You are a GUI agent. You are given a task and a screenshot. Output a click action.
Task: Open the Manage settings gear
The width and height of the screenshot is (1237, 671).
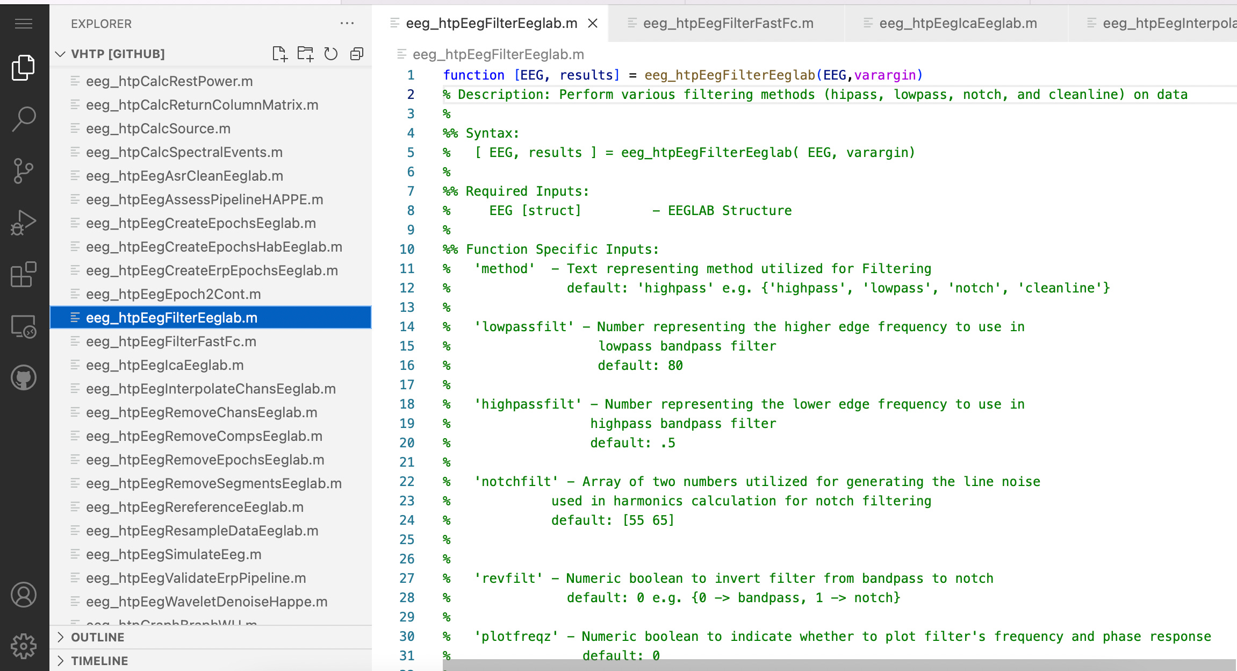[24, 646]
